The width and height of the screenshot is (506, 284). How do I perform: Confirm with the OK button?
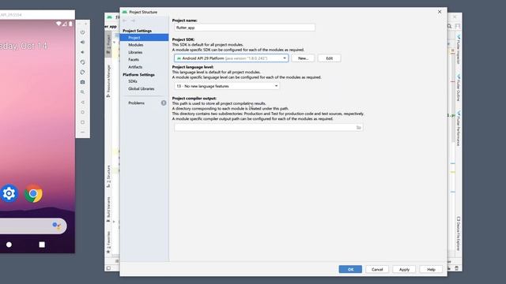coord(350,270)
